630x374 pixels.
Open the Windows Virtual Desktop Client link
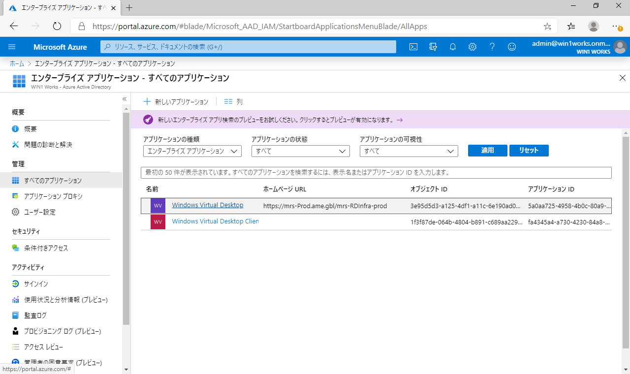pos(215,221)
